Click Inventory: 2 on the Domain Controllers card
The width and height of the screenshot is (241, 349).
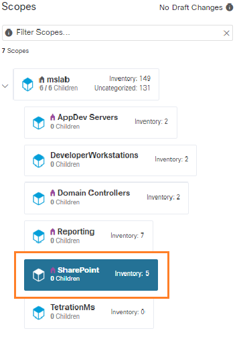click(163, 197)
